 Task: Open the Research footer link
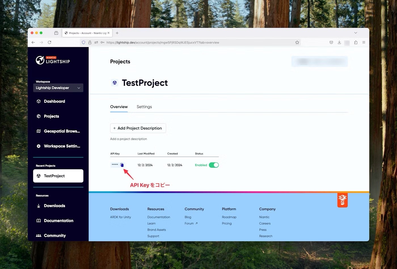click(266, 236)
